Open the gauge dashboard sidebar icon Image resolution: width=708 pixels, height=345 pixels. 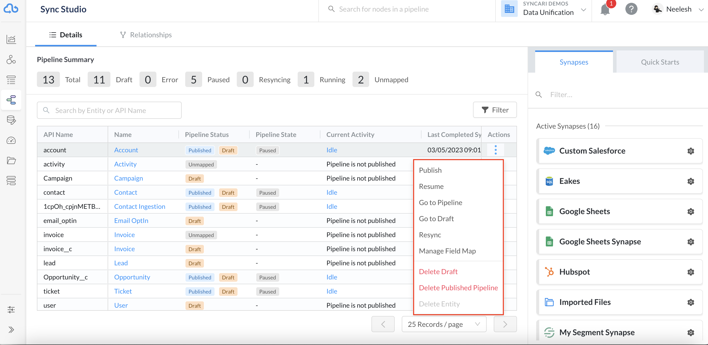(x=11, y=140)
